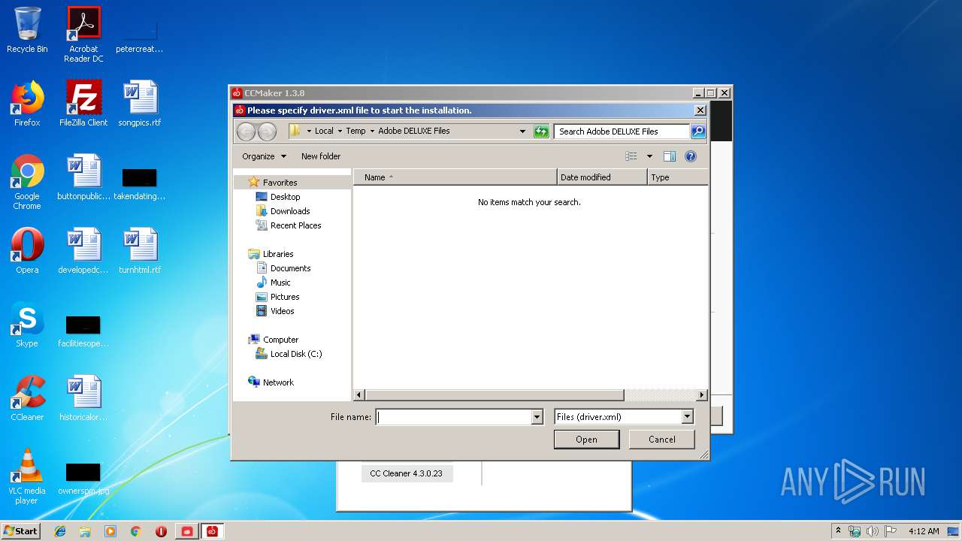Open the dialog Help icon

click(691, 156)
